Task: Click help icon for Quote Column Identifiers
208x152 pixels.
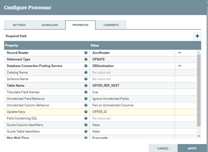Action: tap(86, 125)
